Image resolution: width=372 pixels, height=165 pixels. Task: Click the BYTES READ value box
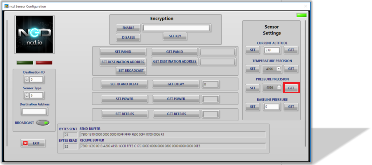pyautogui.click(x=70, y=146)
